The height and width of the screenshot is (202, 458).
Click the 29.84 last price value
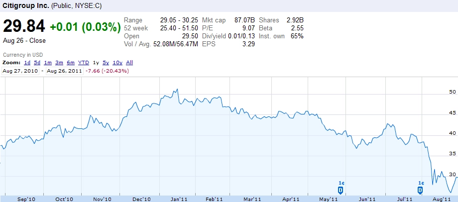pos(24,26)
